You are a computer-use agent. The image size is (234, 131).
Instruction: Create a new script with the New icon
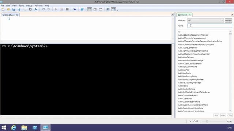(3, 9)
